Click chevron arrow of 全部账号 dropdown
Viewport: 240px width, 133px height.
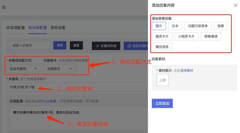[71, 68]
